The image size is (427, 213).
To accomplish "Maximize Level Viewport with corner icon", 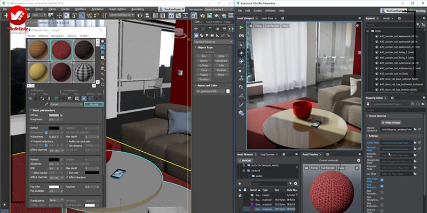I will pos(357,26).
